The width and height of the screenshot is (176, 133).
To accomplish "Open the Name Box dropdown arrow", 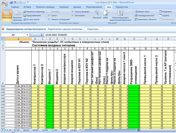I will point(27,35).
